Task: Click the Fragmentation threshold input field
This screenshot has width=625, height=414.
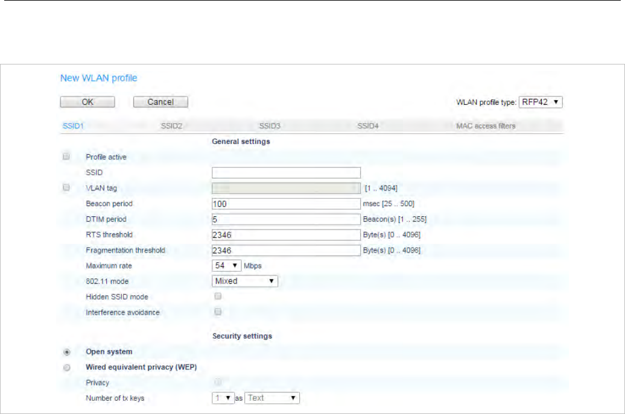Action: pyautogui.click(x=286, y=251)
